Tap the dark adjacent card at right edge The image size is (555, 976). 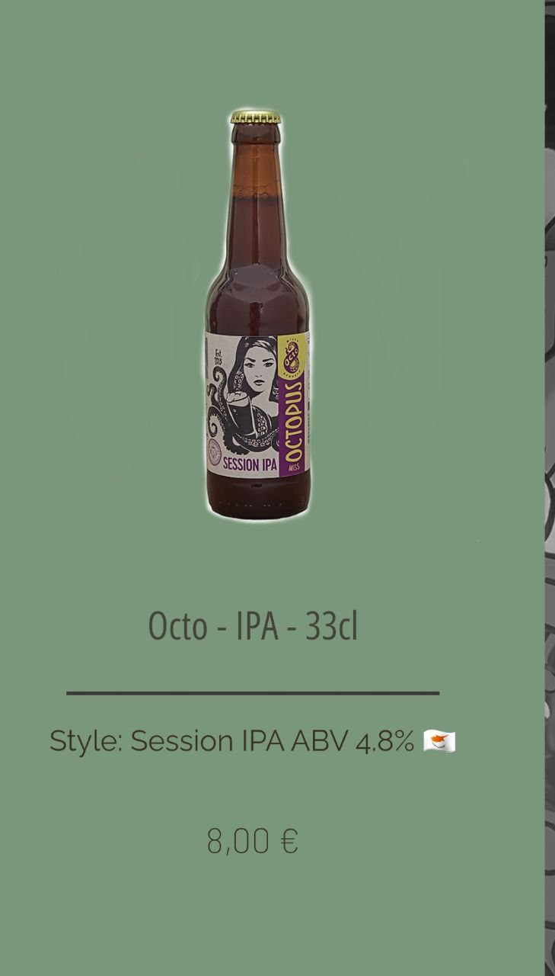tap(550, 488)
